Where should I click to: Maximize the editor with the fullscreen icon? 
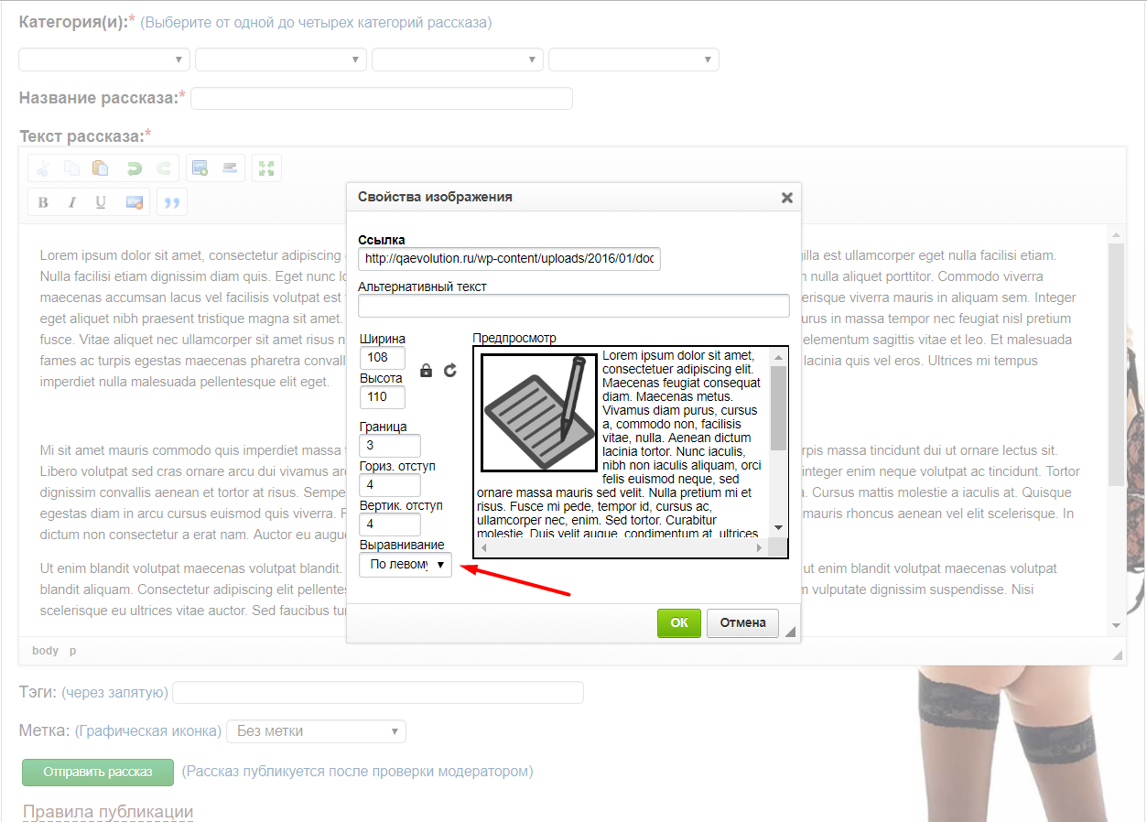click(x=266, y=168)
